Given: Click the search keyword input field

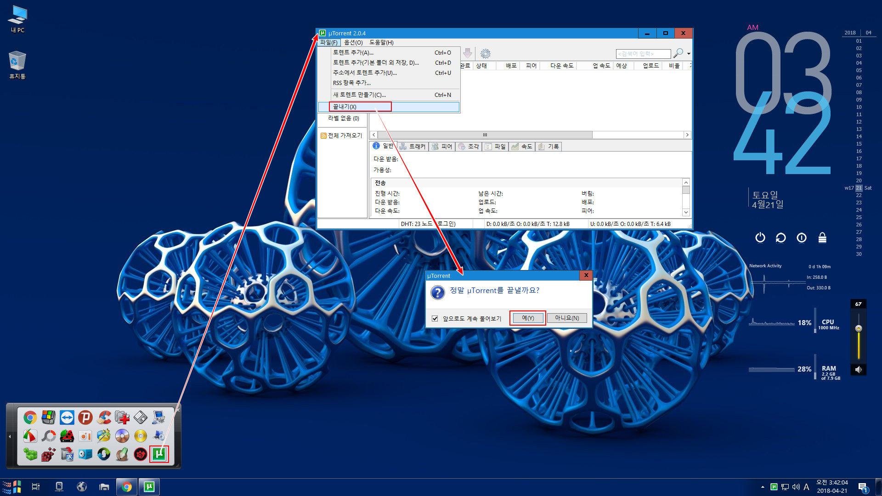Looking at the screenshot, I should (643, 54).
